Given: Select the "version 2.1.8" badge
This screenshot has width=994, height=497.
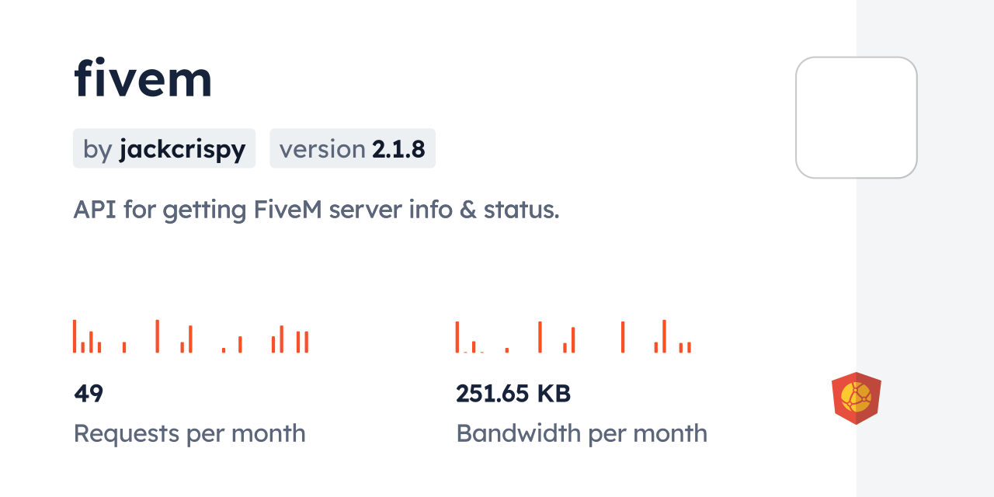Looking at the screenshot, I should click(x=352, y=148).
